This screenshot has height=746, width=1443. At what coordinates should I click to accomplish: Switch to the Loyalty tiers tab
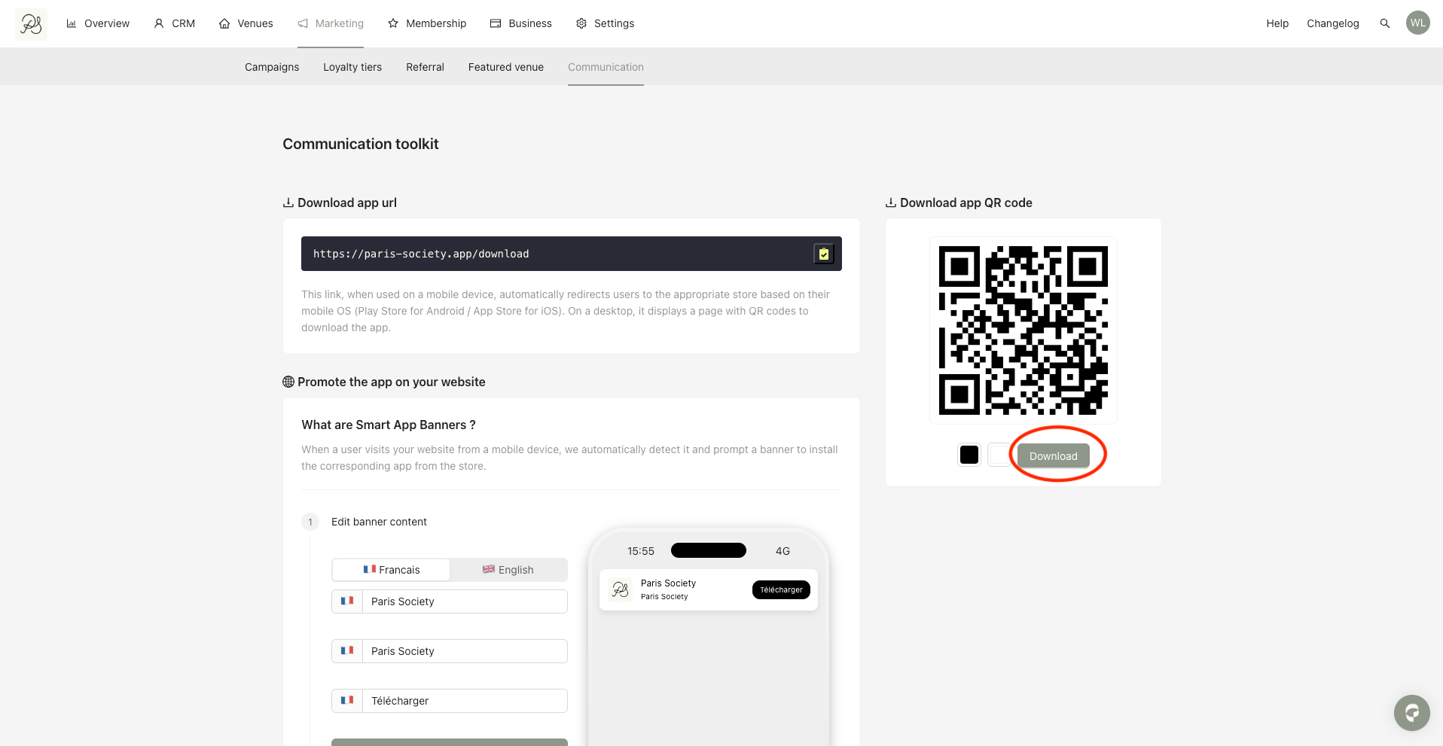(x=352, y=67)
